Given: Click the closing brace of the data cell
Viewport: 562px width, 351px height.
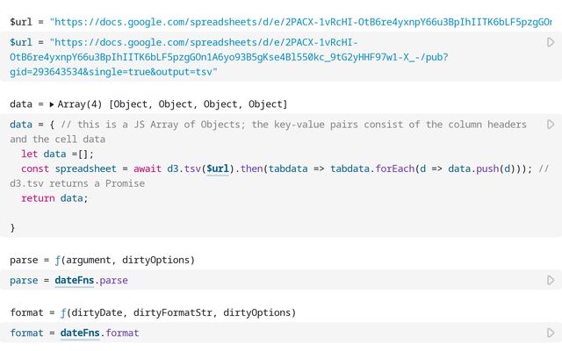Looking at the screenshot, I should point(12,228).
